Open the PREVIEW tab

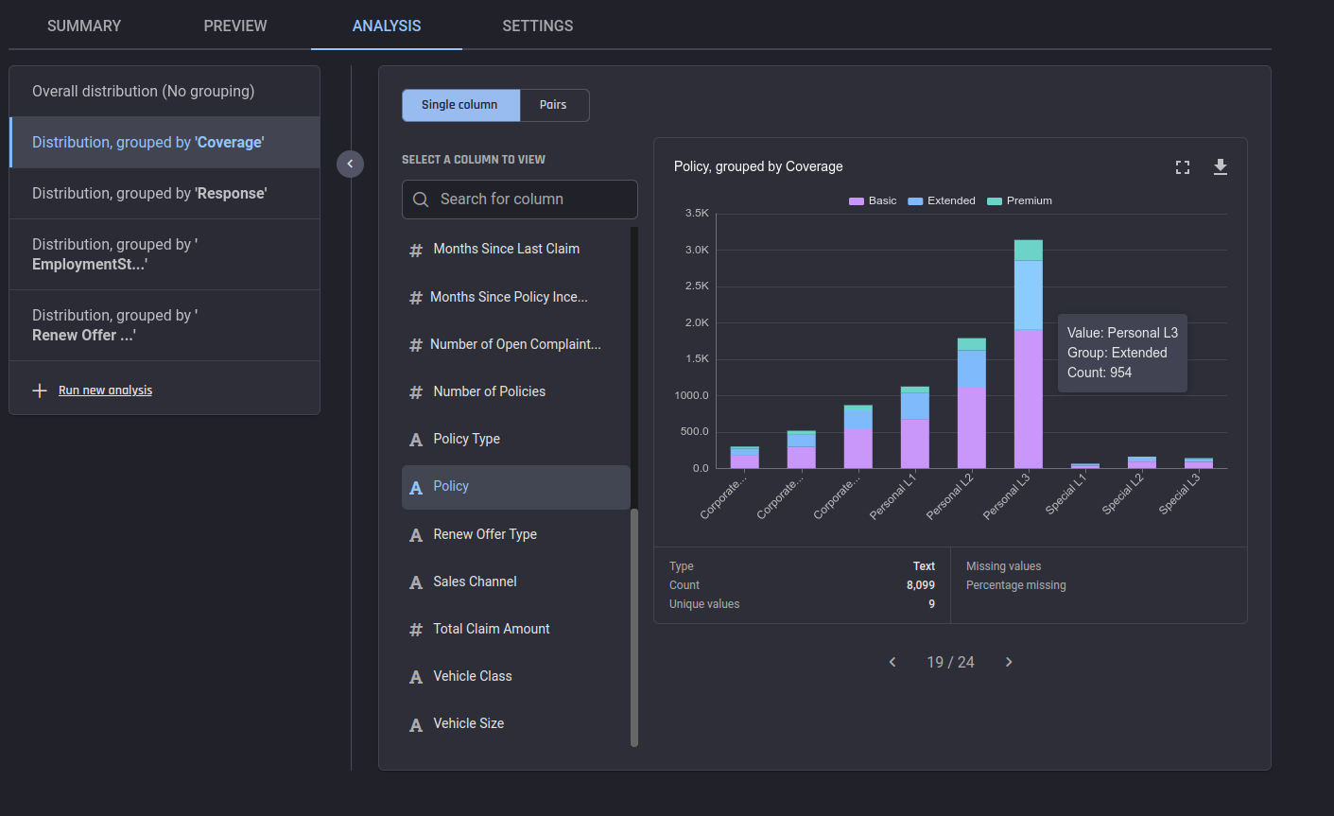[x=235, y=26]
